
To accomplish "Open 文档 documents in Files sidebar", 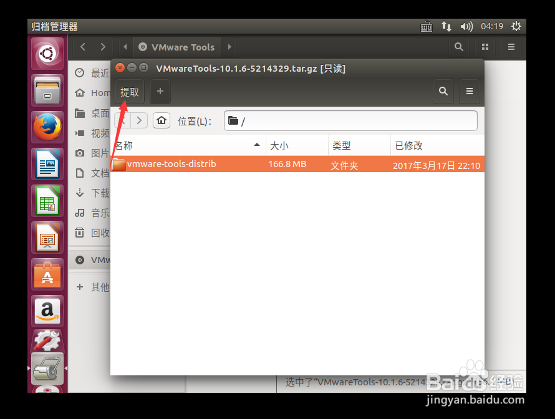I will [x=90, y=173].
